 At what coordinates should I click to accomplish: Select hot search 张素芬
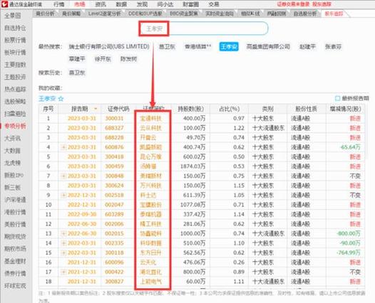[x=333, y=46]
